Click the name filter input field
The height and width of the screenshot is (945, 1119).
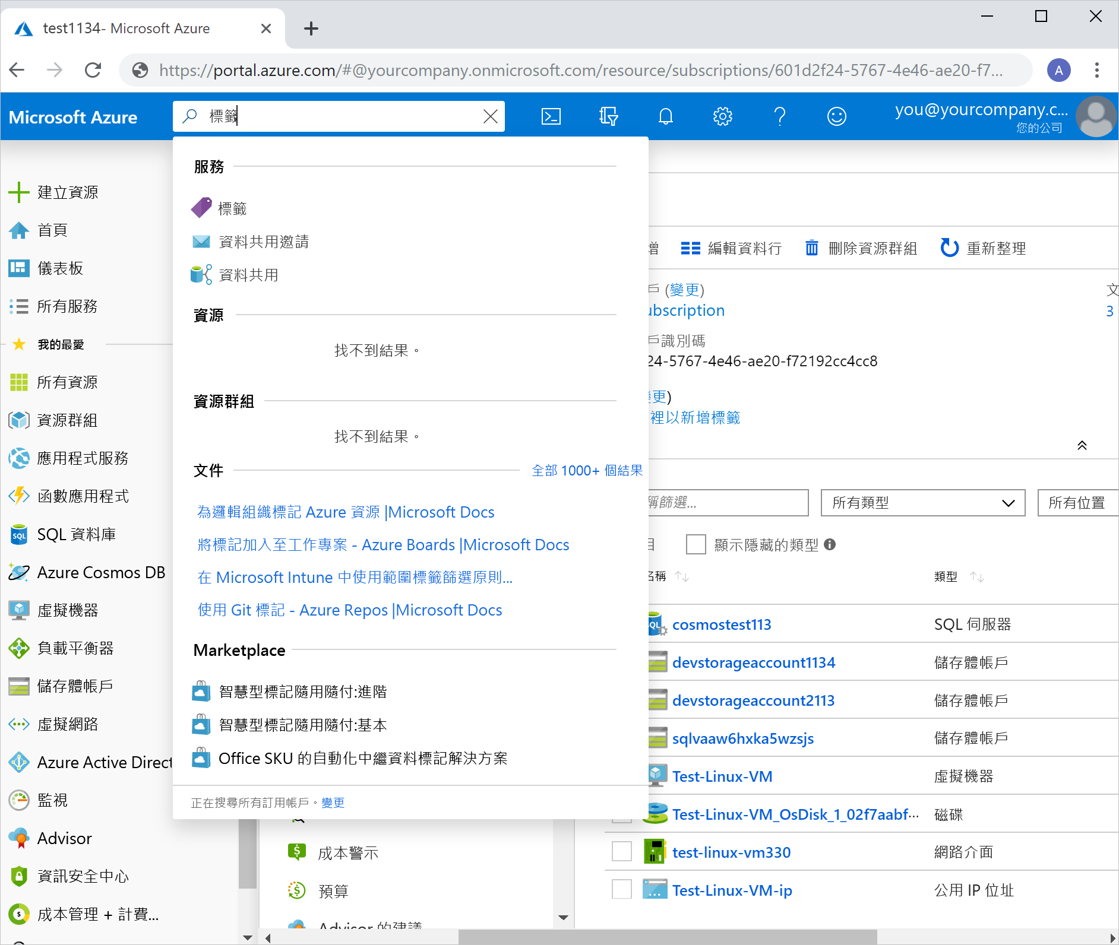tap(728, 503)
